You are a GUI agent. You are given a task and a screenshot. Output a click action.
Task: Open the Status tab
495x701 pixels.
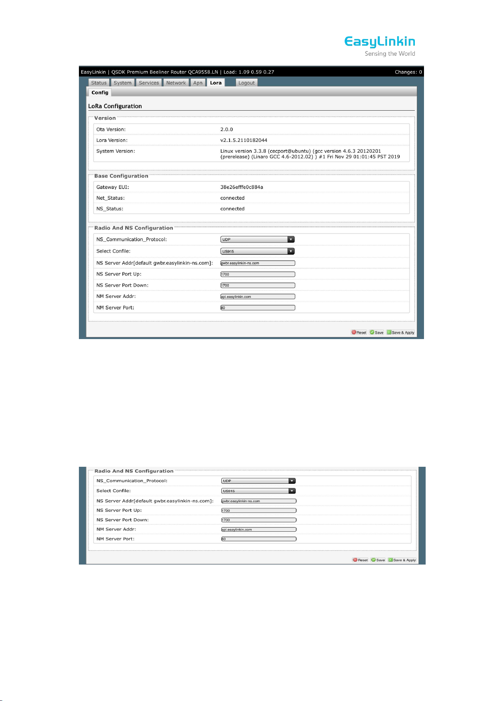99,83
